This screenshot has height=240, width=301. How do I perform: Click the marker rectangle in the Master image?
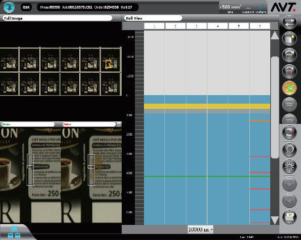30,170
